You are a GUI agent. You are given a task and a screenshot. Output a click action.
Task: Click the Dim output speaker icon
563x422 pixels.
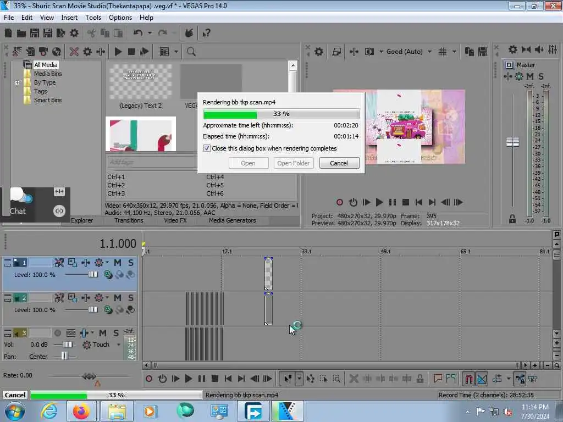(539, 49)
